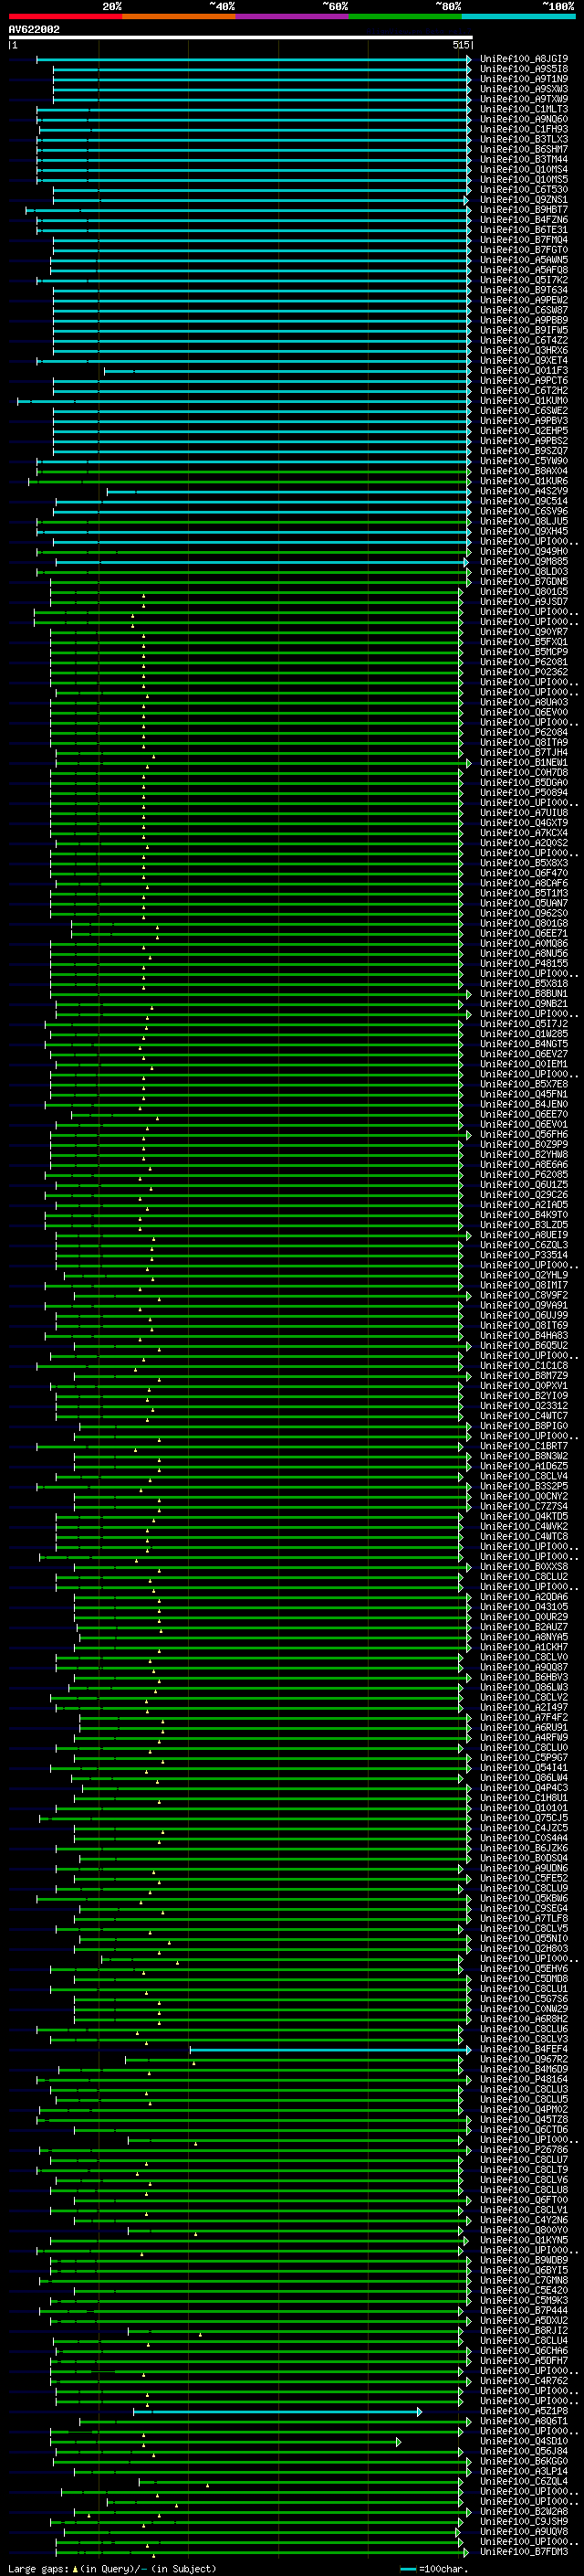584x2576 pixels.
Task: Open hit UniRef100_Q10MS4
Action: pyautogui.click(x=524, y=170)
